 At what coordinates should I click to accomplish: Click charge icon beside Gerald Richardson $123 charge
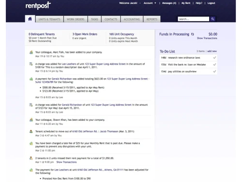[31, 105]
